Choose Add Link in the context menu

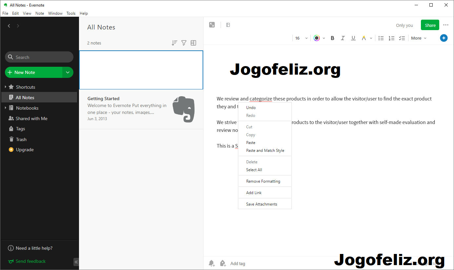tap(265, 193)
